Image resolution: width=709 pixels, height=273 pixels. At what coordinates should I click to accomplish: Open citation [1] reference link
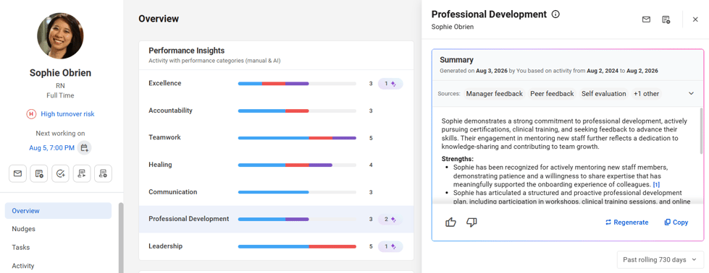[x=656, y=185]
